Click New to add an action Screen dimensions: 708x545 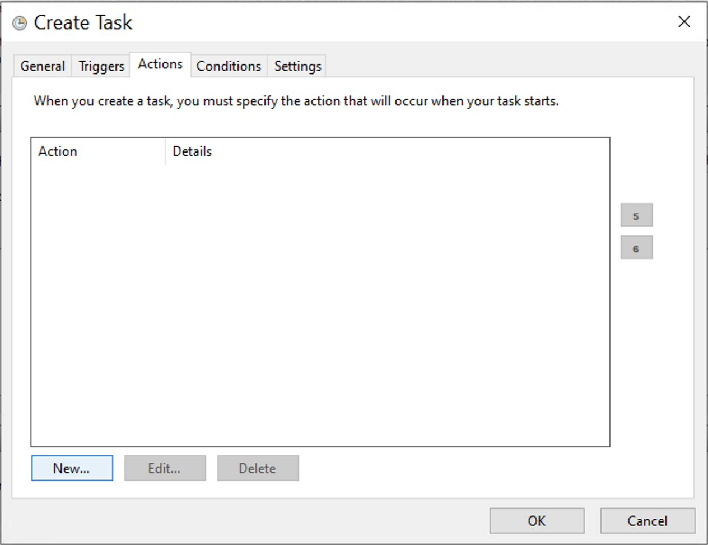[72, 468]
